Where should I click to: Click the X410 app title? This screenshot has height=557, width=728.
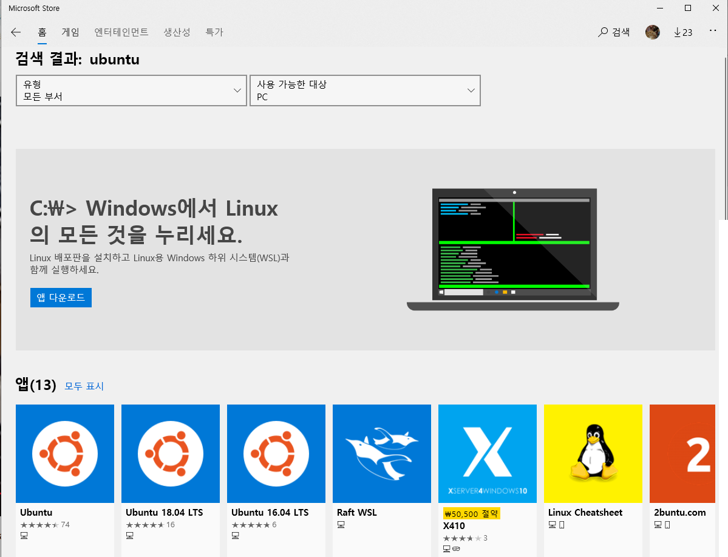454,526
